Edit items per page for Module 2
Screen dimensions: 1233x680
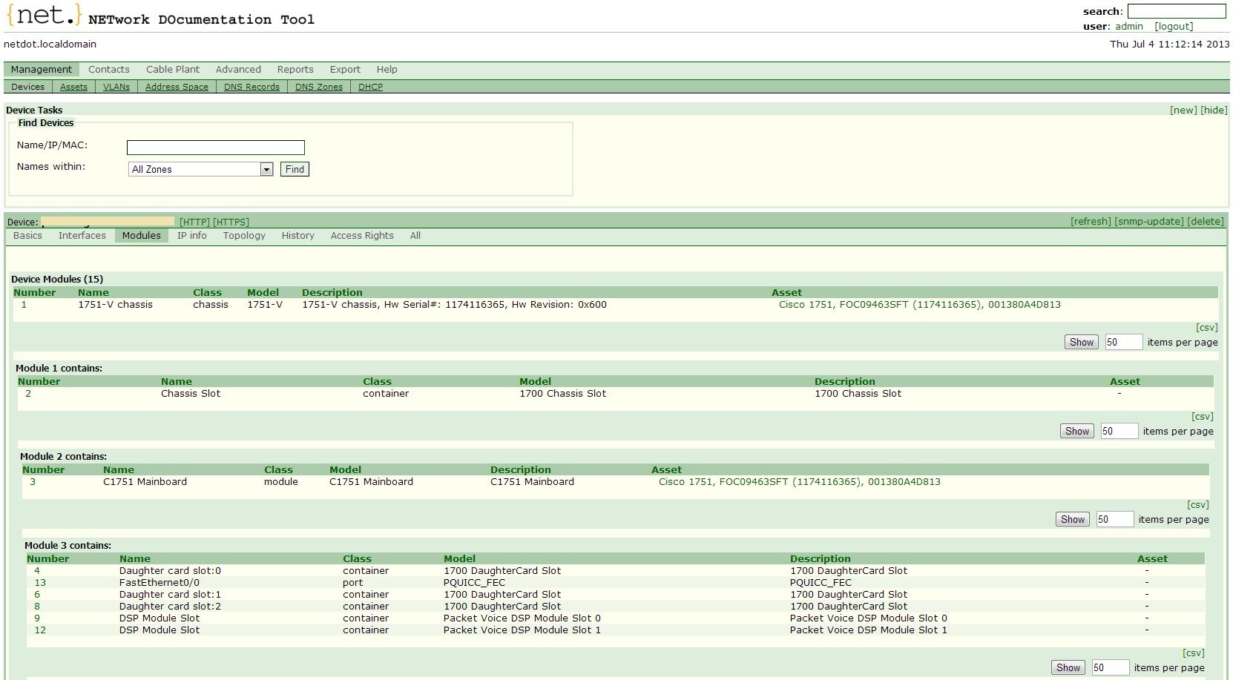tap(1114, 519)
